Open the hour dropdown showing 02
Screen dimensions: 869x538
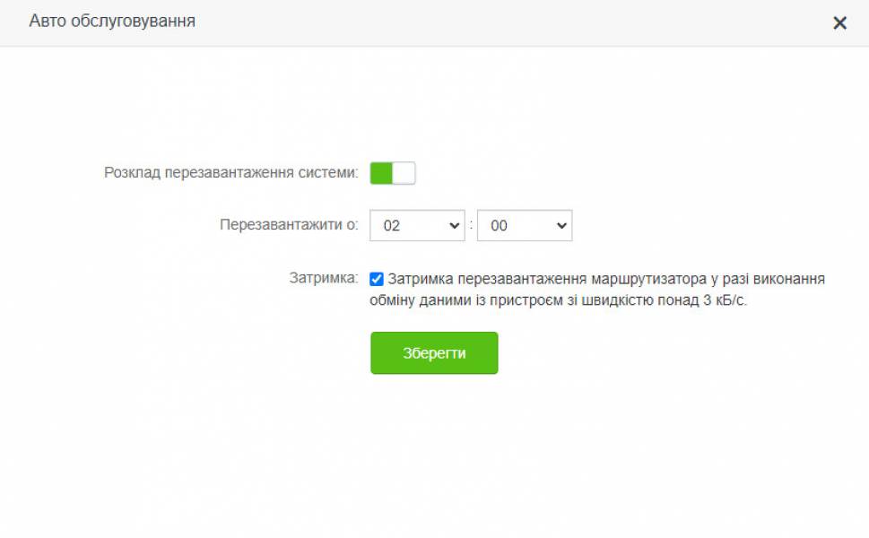[417, 225]
